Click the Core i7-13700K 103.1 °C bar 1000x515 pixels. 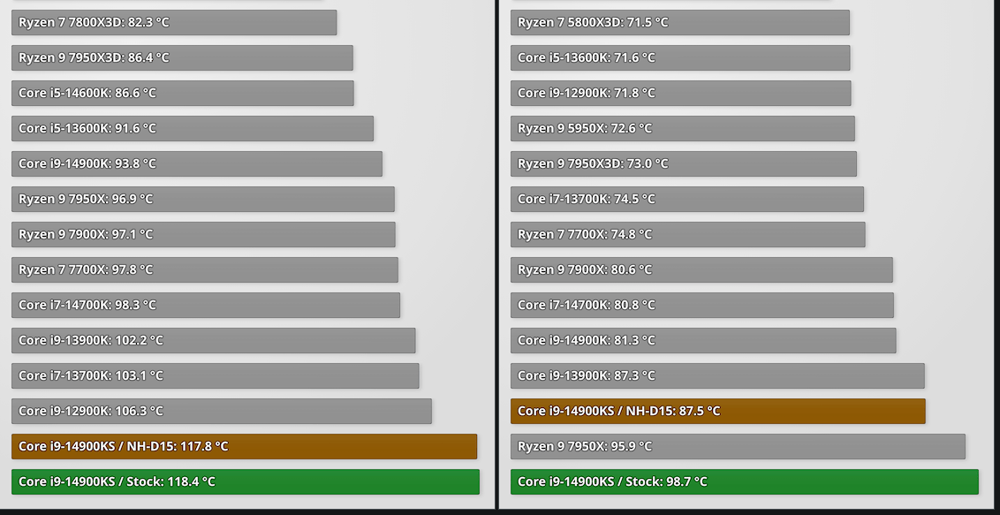coord(216,376)
